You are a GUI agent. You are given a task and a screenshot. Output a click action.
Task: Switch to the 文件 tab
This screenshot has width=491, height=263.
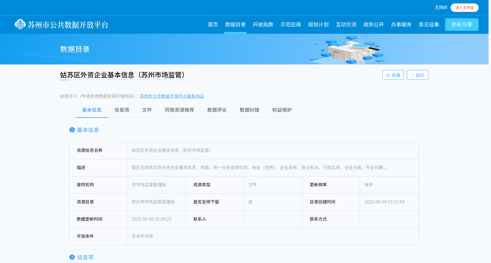click(x=147, y=110)
